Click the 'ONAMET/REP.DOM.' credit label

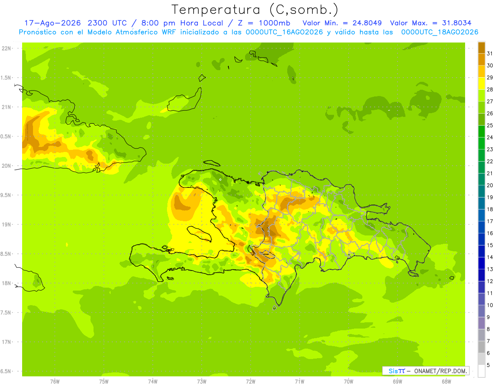[x=440, y=371]
